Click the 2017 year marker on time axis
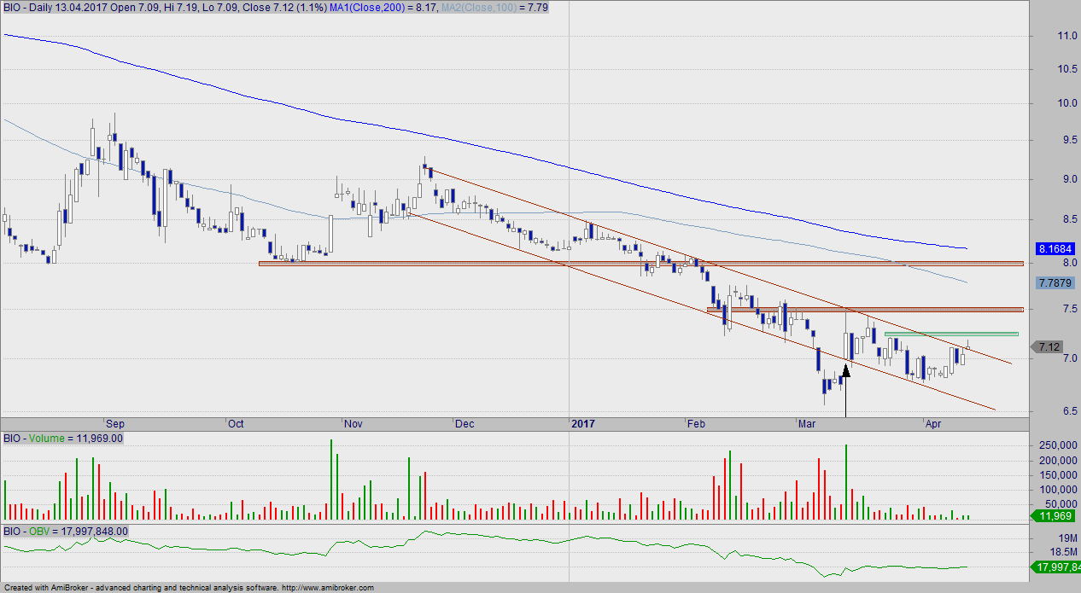The image size is (1081, 593). click(x=582, y=423)
